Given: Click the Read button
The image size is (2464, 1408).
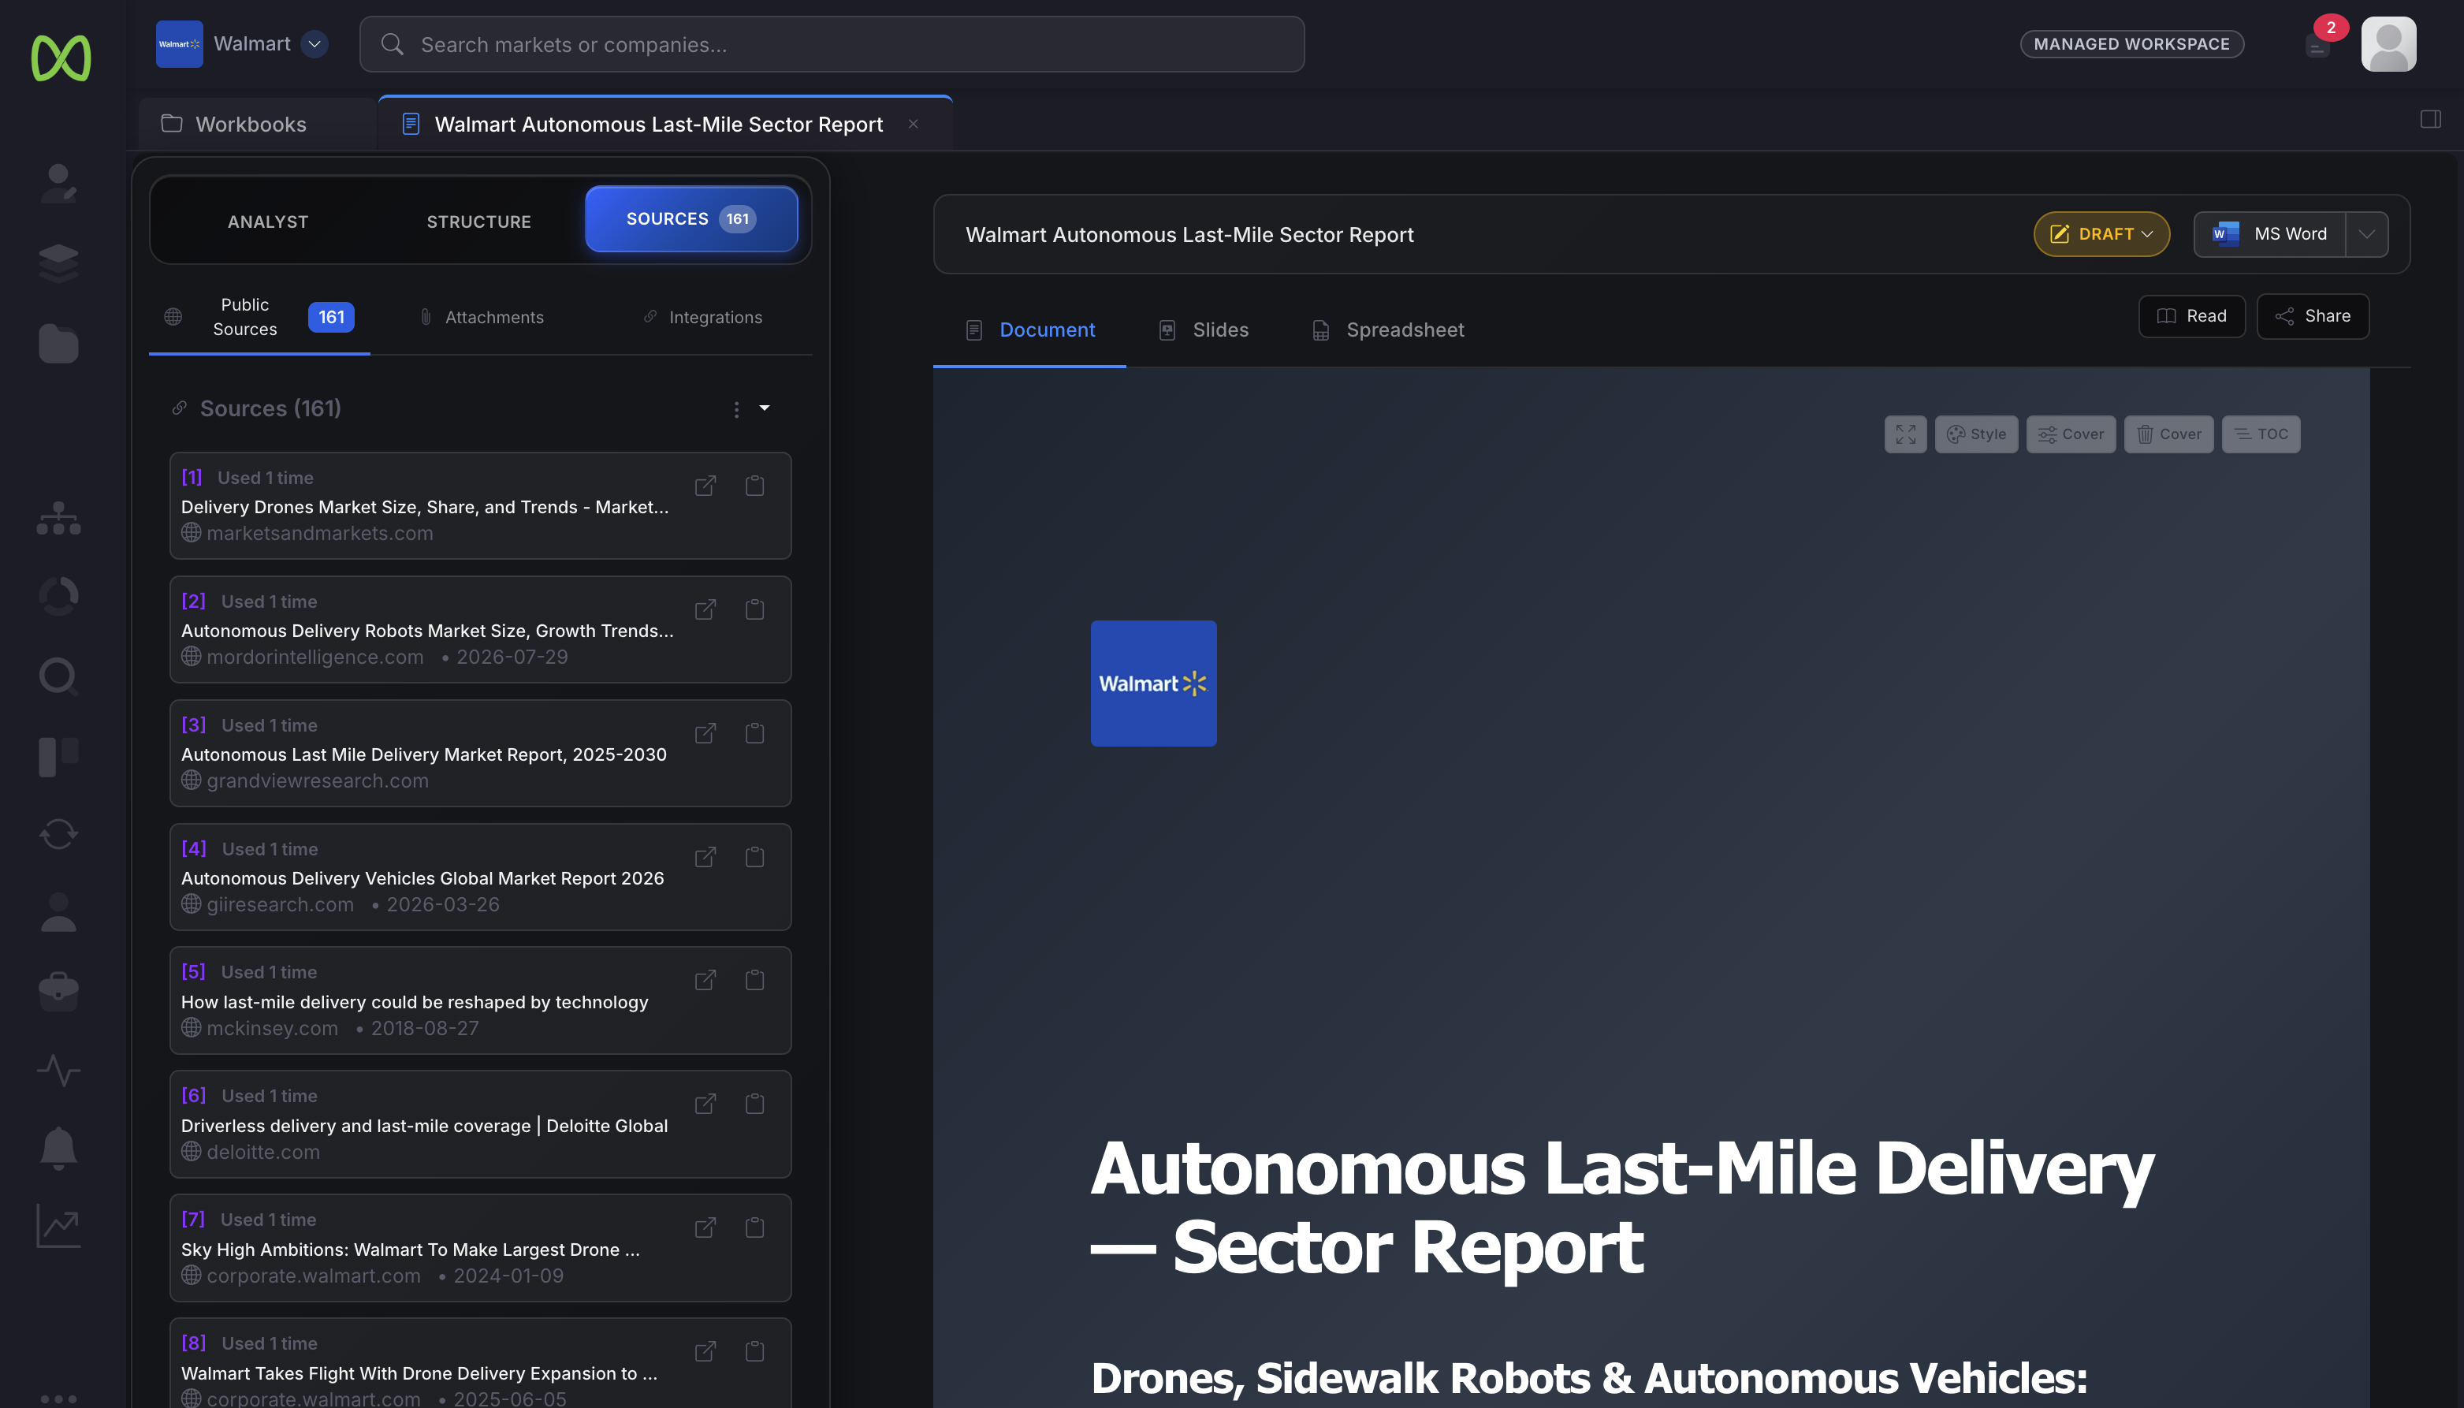Looking at the screenshot, I should tap(2191, 316).
